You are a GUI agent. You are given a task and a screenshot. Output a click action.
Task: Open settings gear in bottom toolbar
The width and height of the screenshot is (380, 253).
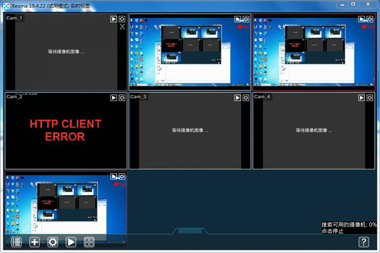(x=53, y=242)
